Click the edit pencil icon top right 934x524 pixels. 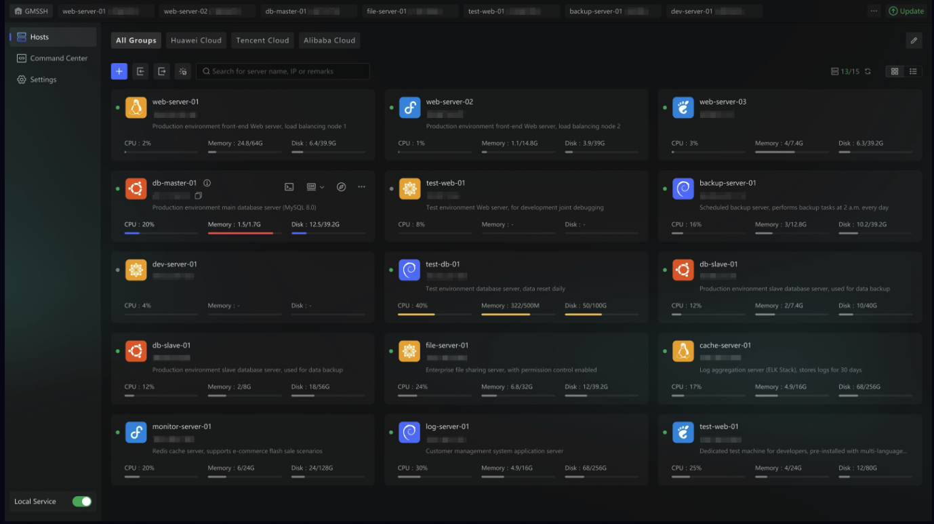914,40
